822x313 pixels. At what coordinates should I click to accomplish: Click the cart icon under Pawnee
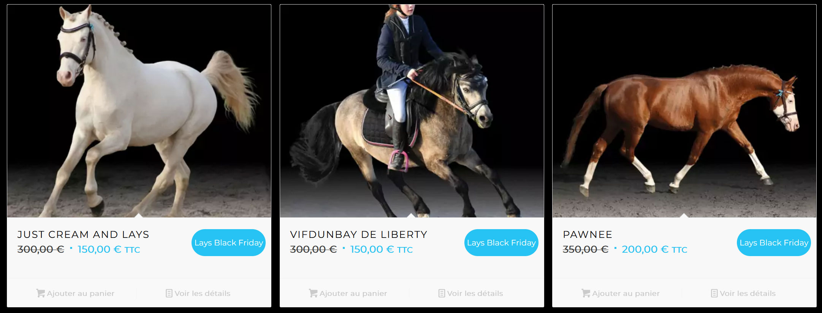point(585,293)
